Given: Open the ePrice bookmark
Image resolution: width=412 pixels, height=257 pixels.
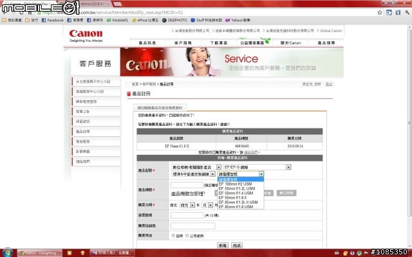Looking at the screenshot, I should tap(145, 20).
